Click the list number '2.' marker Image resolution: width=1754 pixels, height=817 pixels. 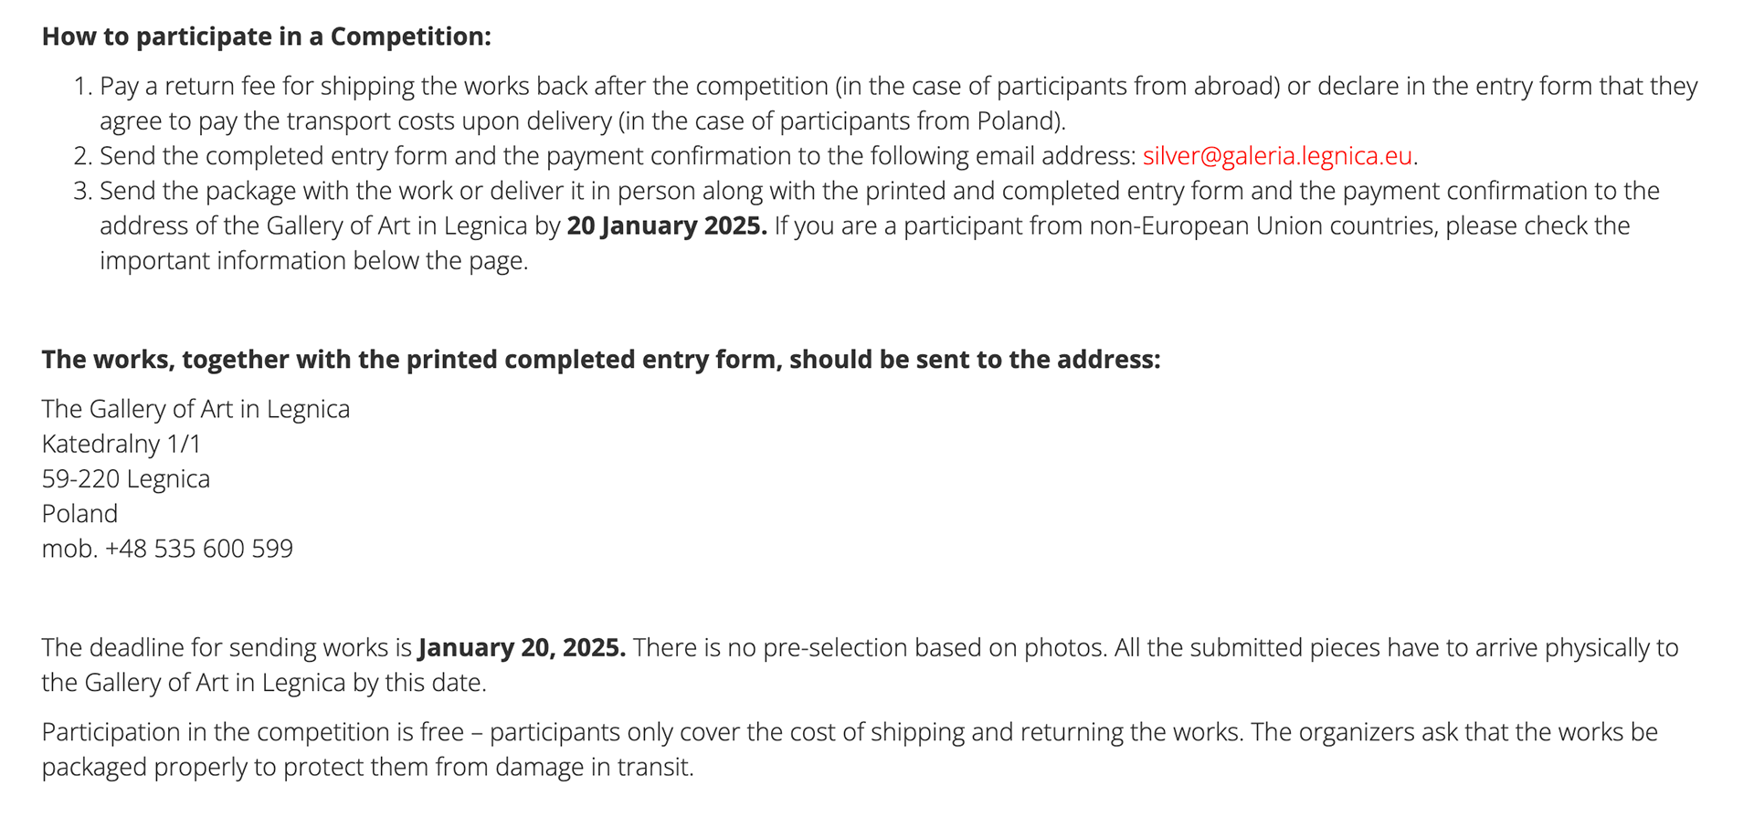click(x=83, y=156)
